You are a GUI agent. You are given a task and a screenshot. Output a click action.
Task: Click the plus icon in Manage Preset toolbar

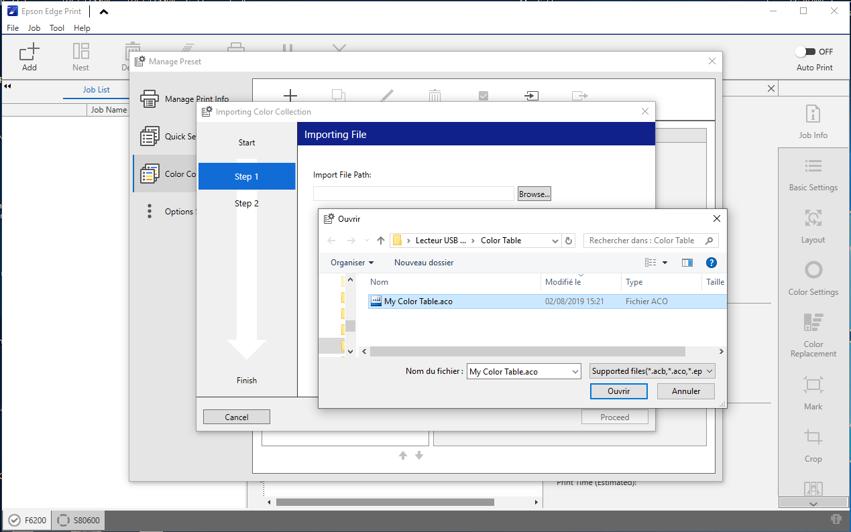[x=290, y=96]
